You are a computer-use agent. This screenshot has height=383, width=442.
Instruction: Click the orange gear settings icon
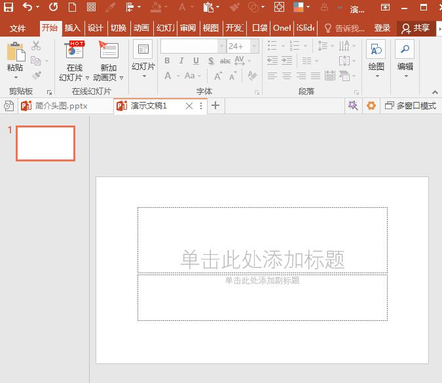[371, 106]
